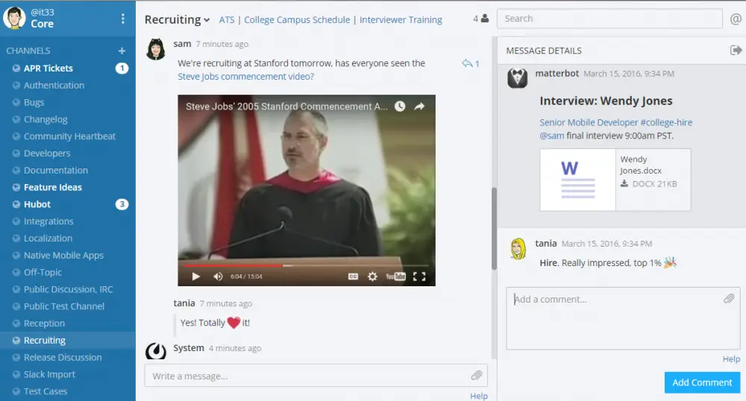The image size is (746, 401).
Task: Open Senior Mobile Developer link
Action: (x=589, y=122)
